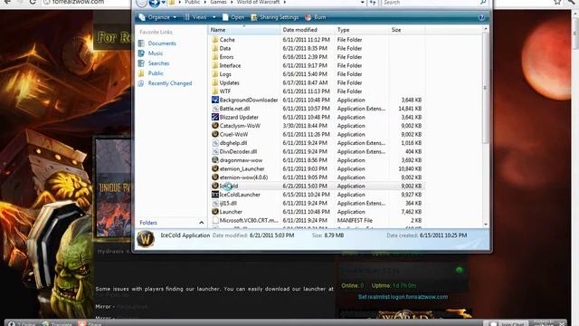Image resolution: width=579 pixels, height=326 pixels.
Task: Click the IceCold date modified value in list
Action: click(305, 186)
